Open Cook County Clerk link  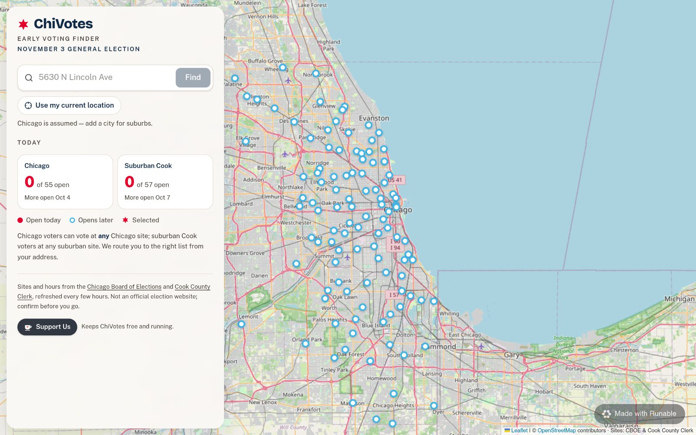(x=114, y=291)
